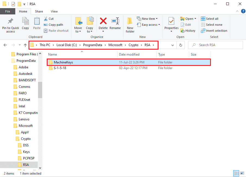Click Pin to Quick access icon
The height and width of the screenshot is (177, 246).
click(x=11, y=21)
